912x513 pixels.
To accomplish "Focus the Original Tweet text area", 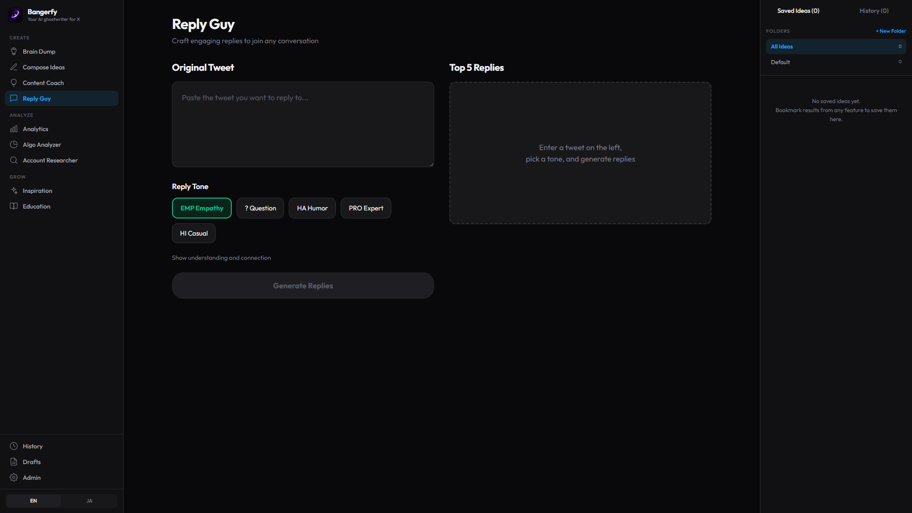I will (303, 124).
